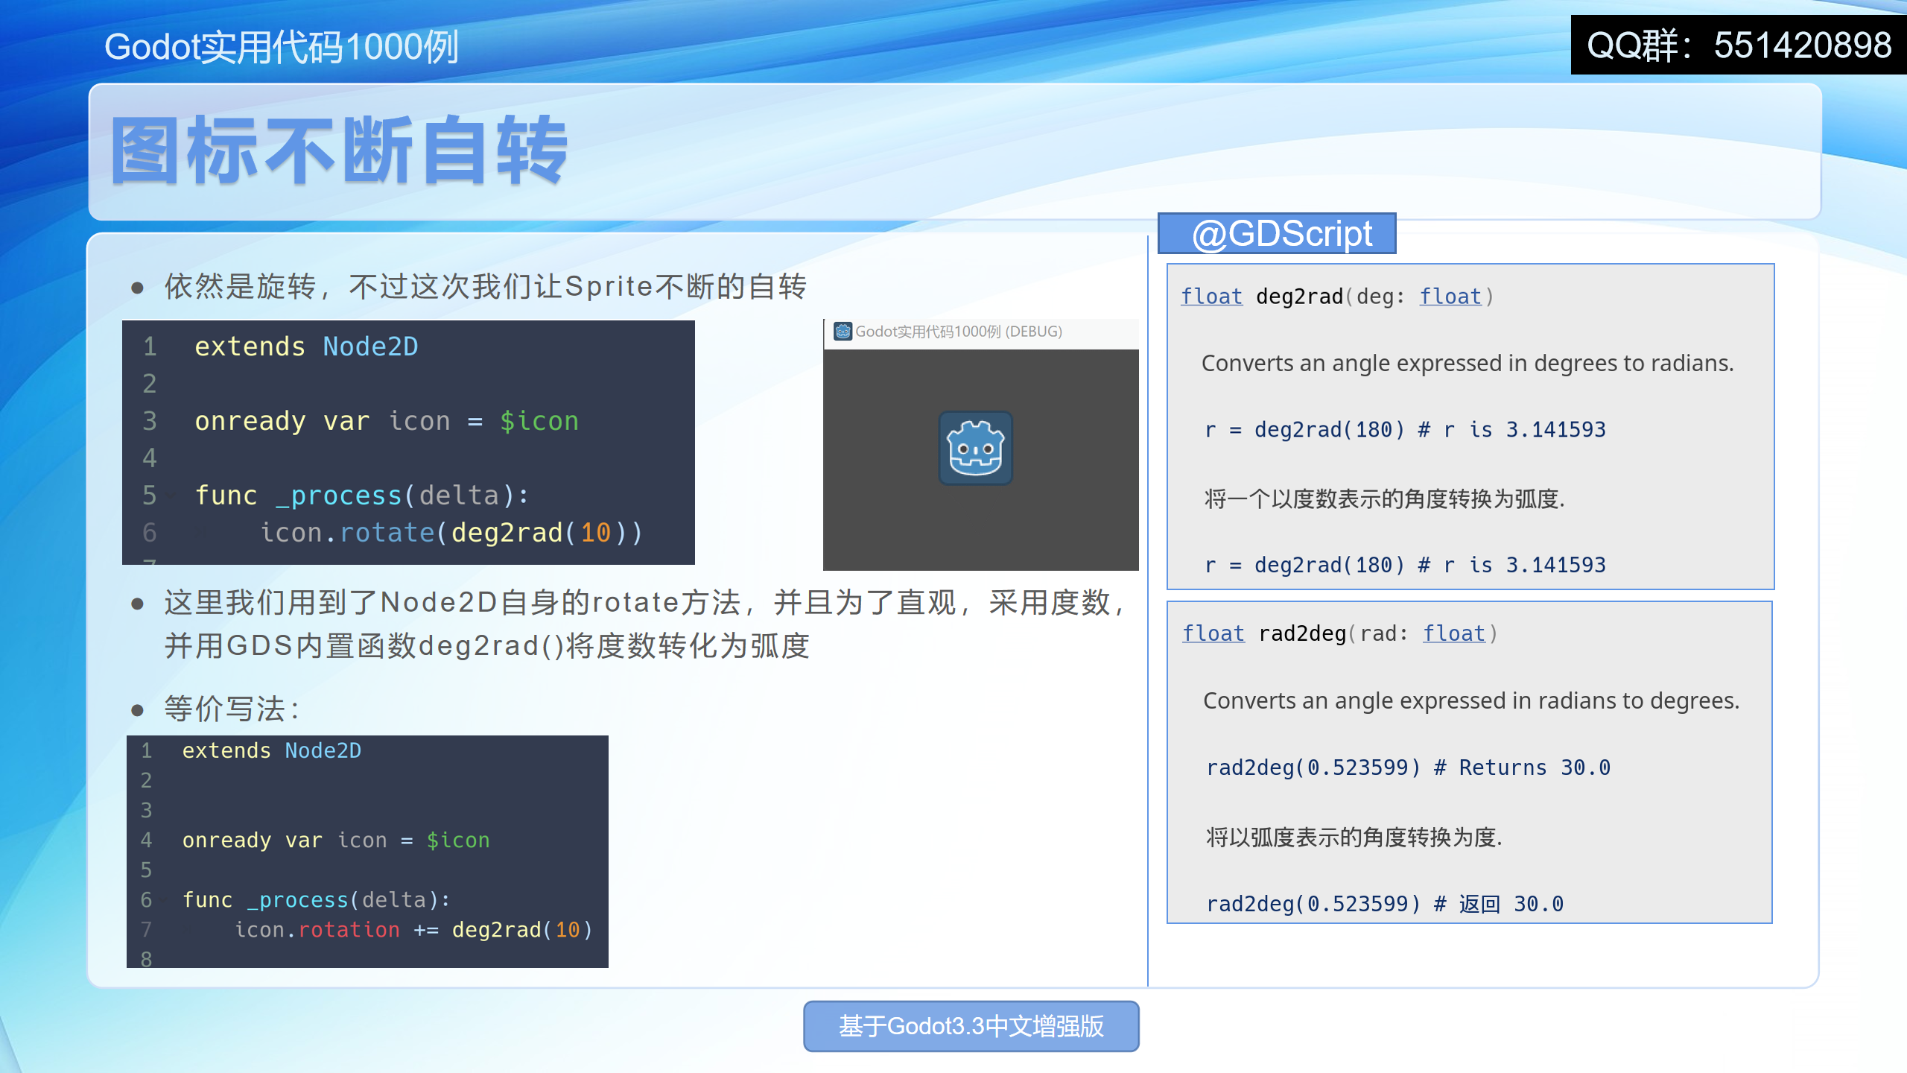Click the first 'r = deg2rad(180) # r is 3.141593' example
Image resolution: width=1907 pixels, height=1073 pixels.
(1405, 429)
